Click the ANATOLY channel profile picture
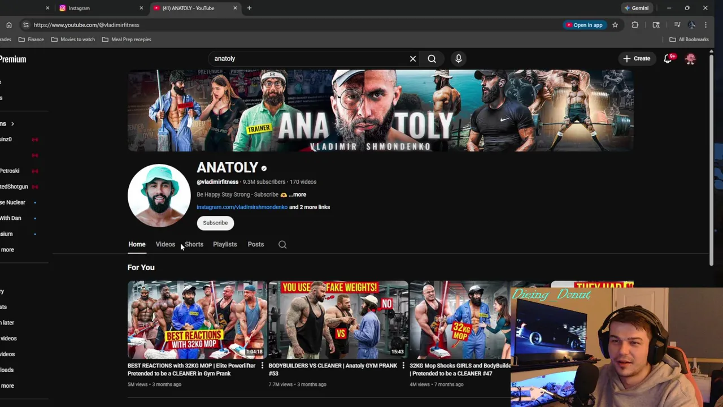Viewport: 723px width, 407px height. (x=159, y=196)
